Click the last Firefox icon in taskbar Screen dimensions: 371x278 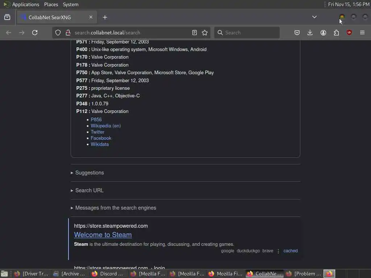pos(329,274)
